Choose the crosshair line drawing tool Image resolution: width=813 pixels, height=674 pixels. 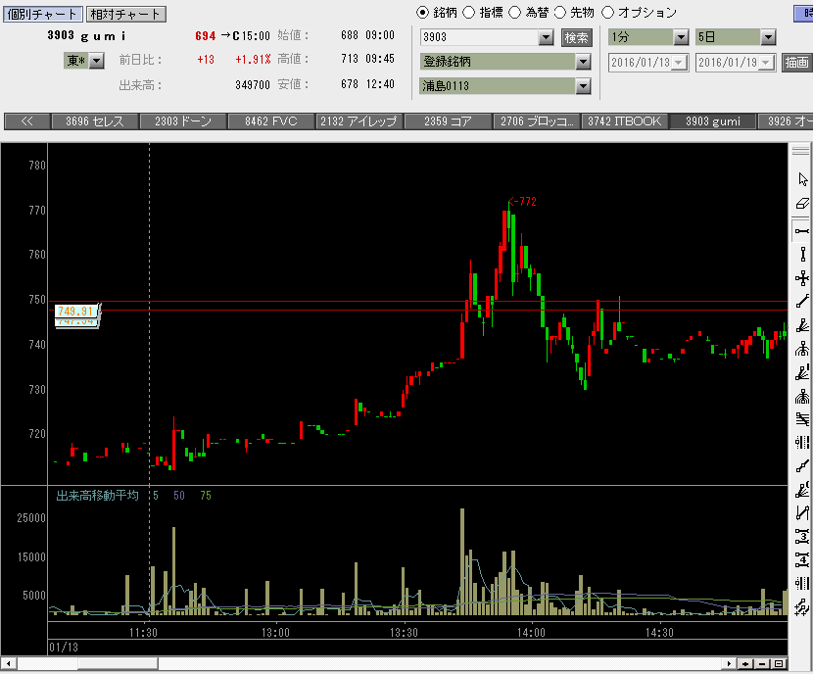802,278
